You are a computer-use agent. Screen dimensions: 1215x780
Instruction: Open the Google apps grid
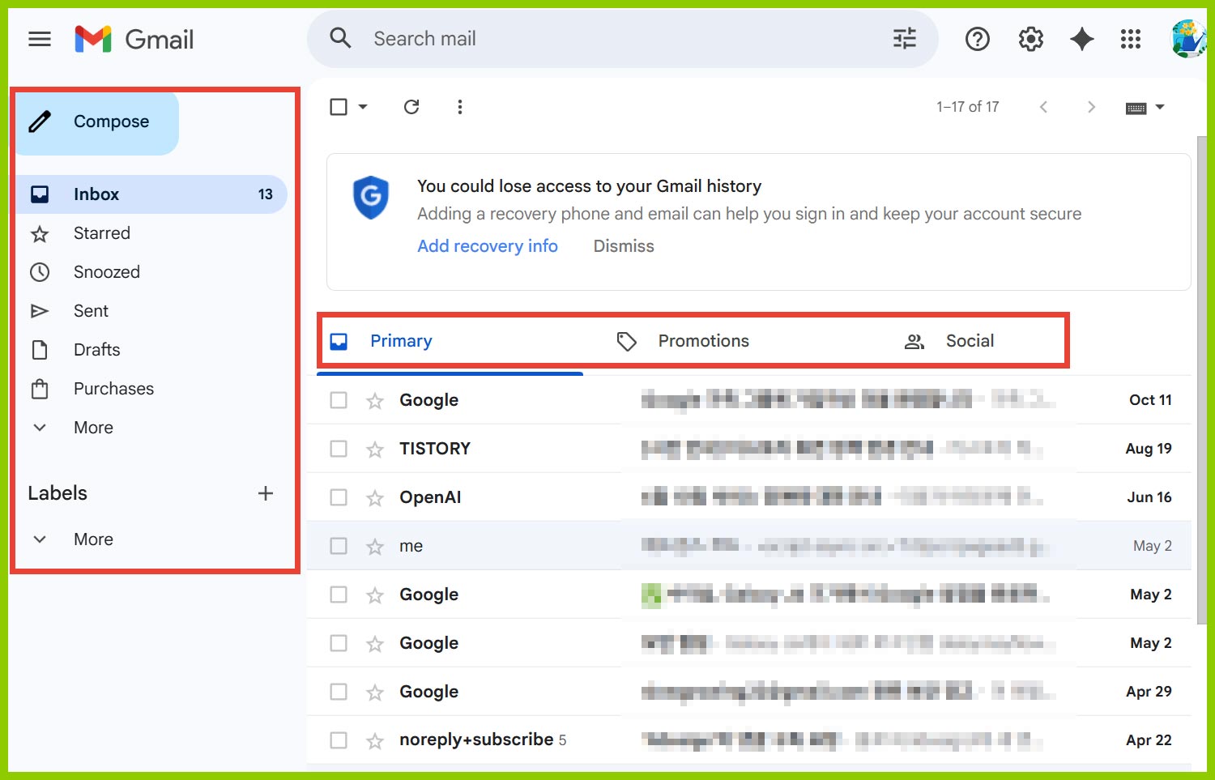coord(1131,39)
